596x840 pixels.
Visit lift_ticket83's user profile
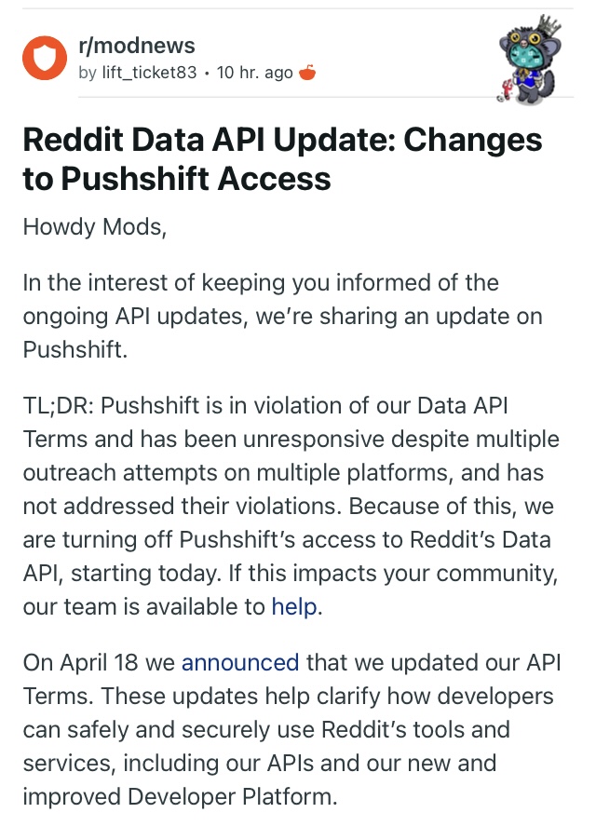(149, 73)
